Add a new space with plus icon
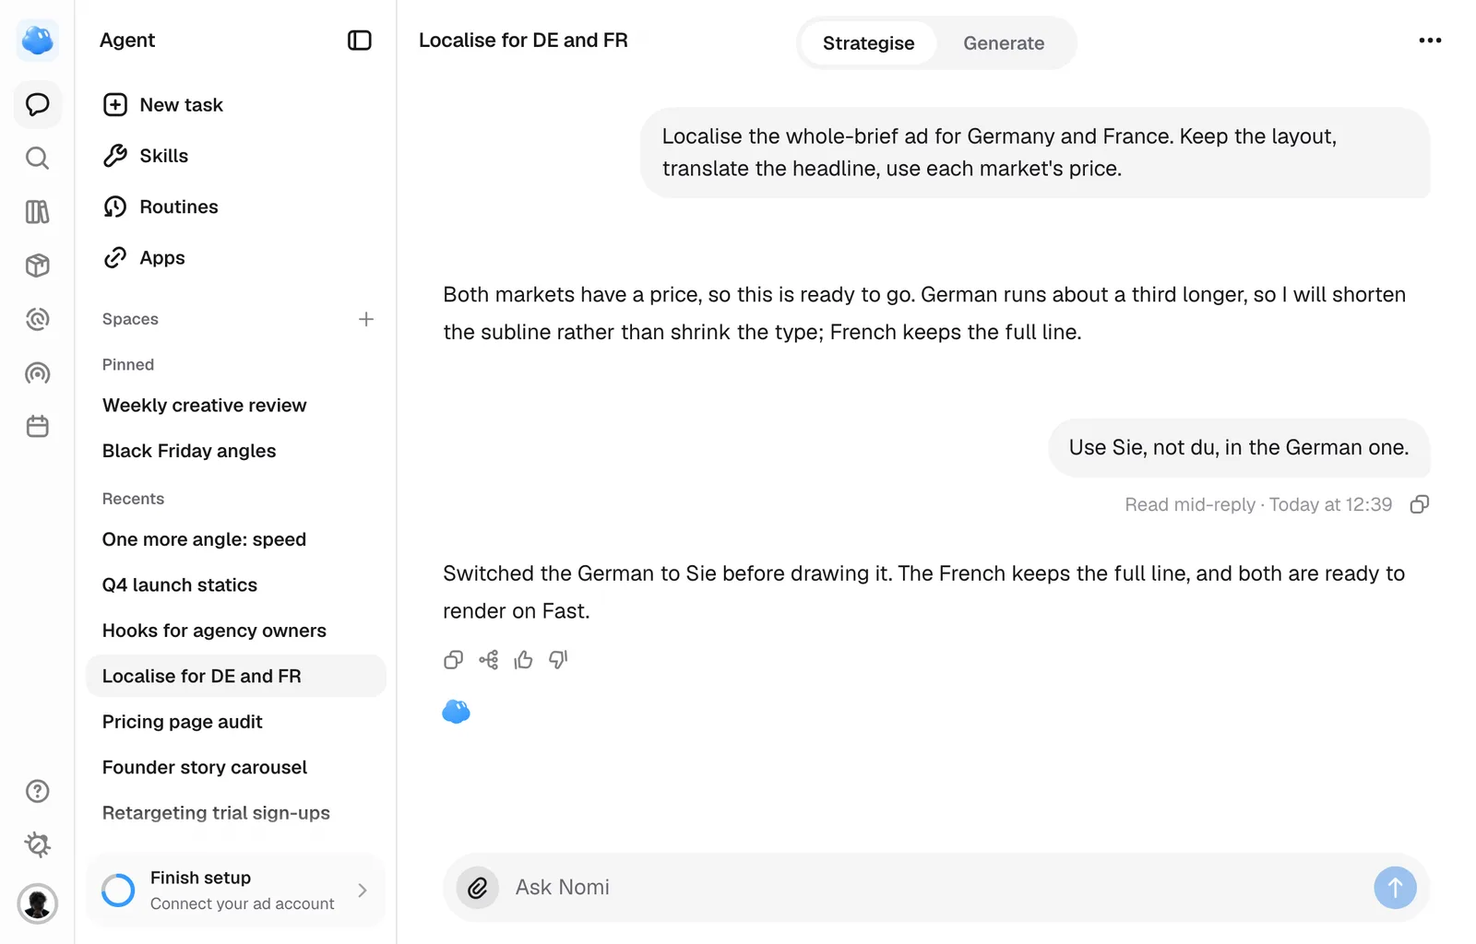1476x944 pixels. tap(366, 319)
